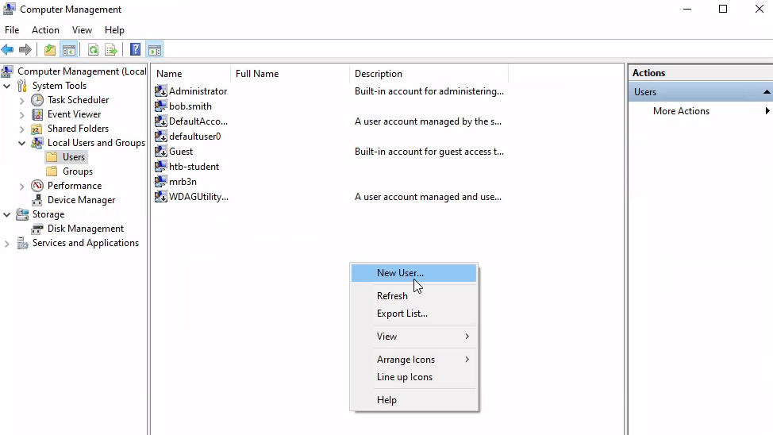Click More Actions in Actions pane
Image resolution: width=773 pixels, height=435 pixels.
pos(681,111)
